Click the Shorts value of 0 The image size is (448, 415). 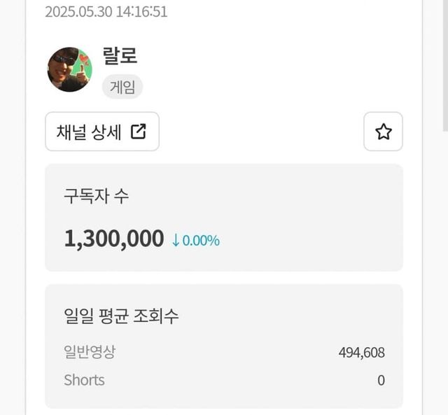(381, 381)
